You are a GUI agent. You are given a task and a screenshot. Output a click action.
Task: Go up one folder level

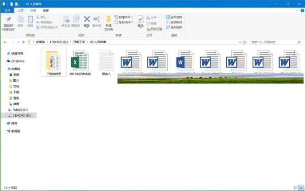click(23, 42)
